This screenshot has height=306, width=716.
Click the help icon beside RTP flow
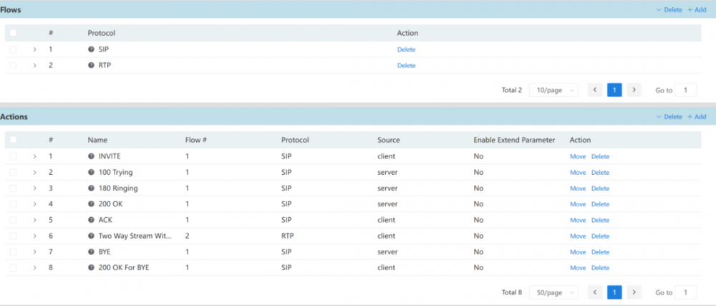click(x=91, y=65)
